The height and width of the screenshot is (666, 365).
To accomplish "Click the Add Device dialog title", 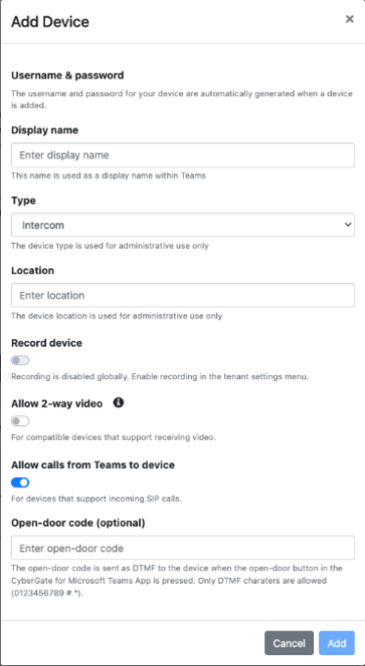I will pos(50,22).
